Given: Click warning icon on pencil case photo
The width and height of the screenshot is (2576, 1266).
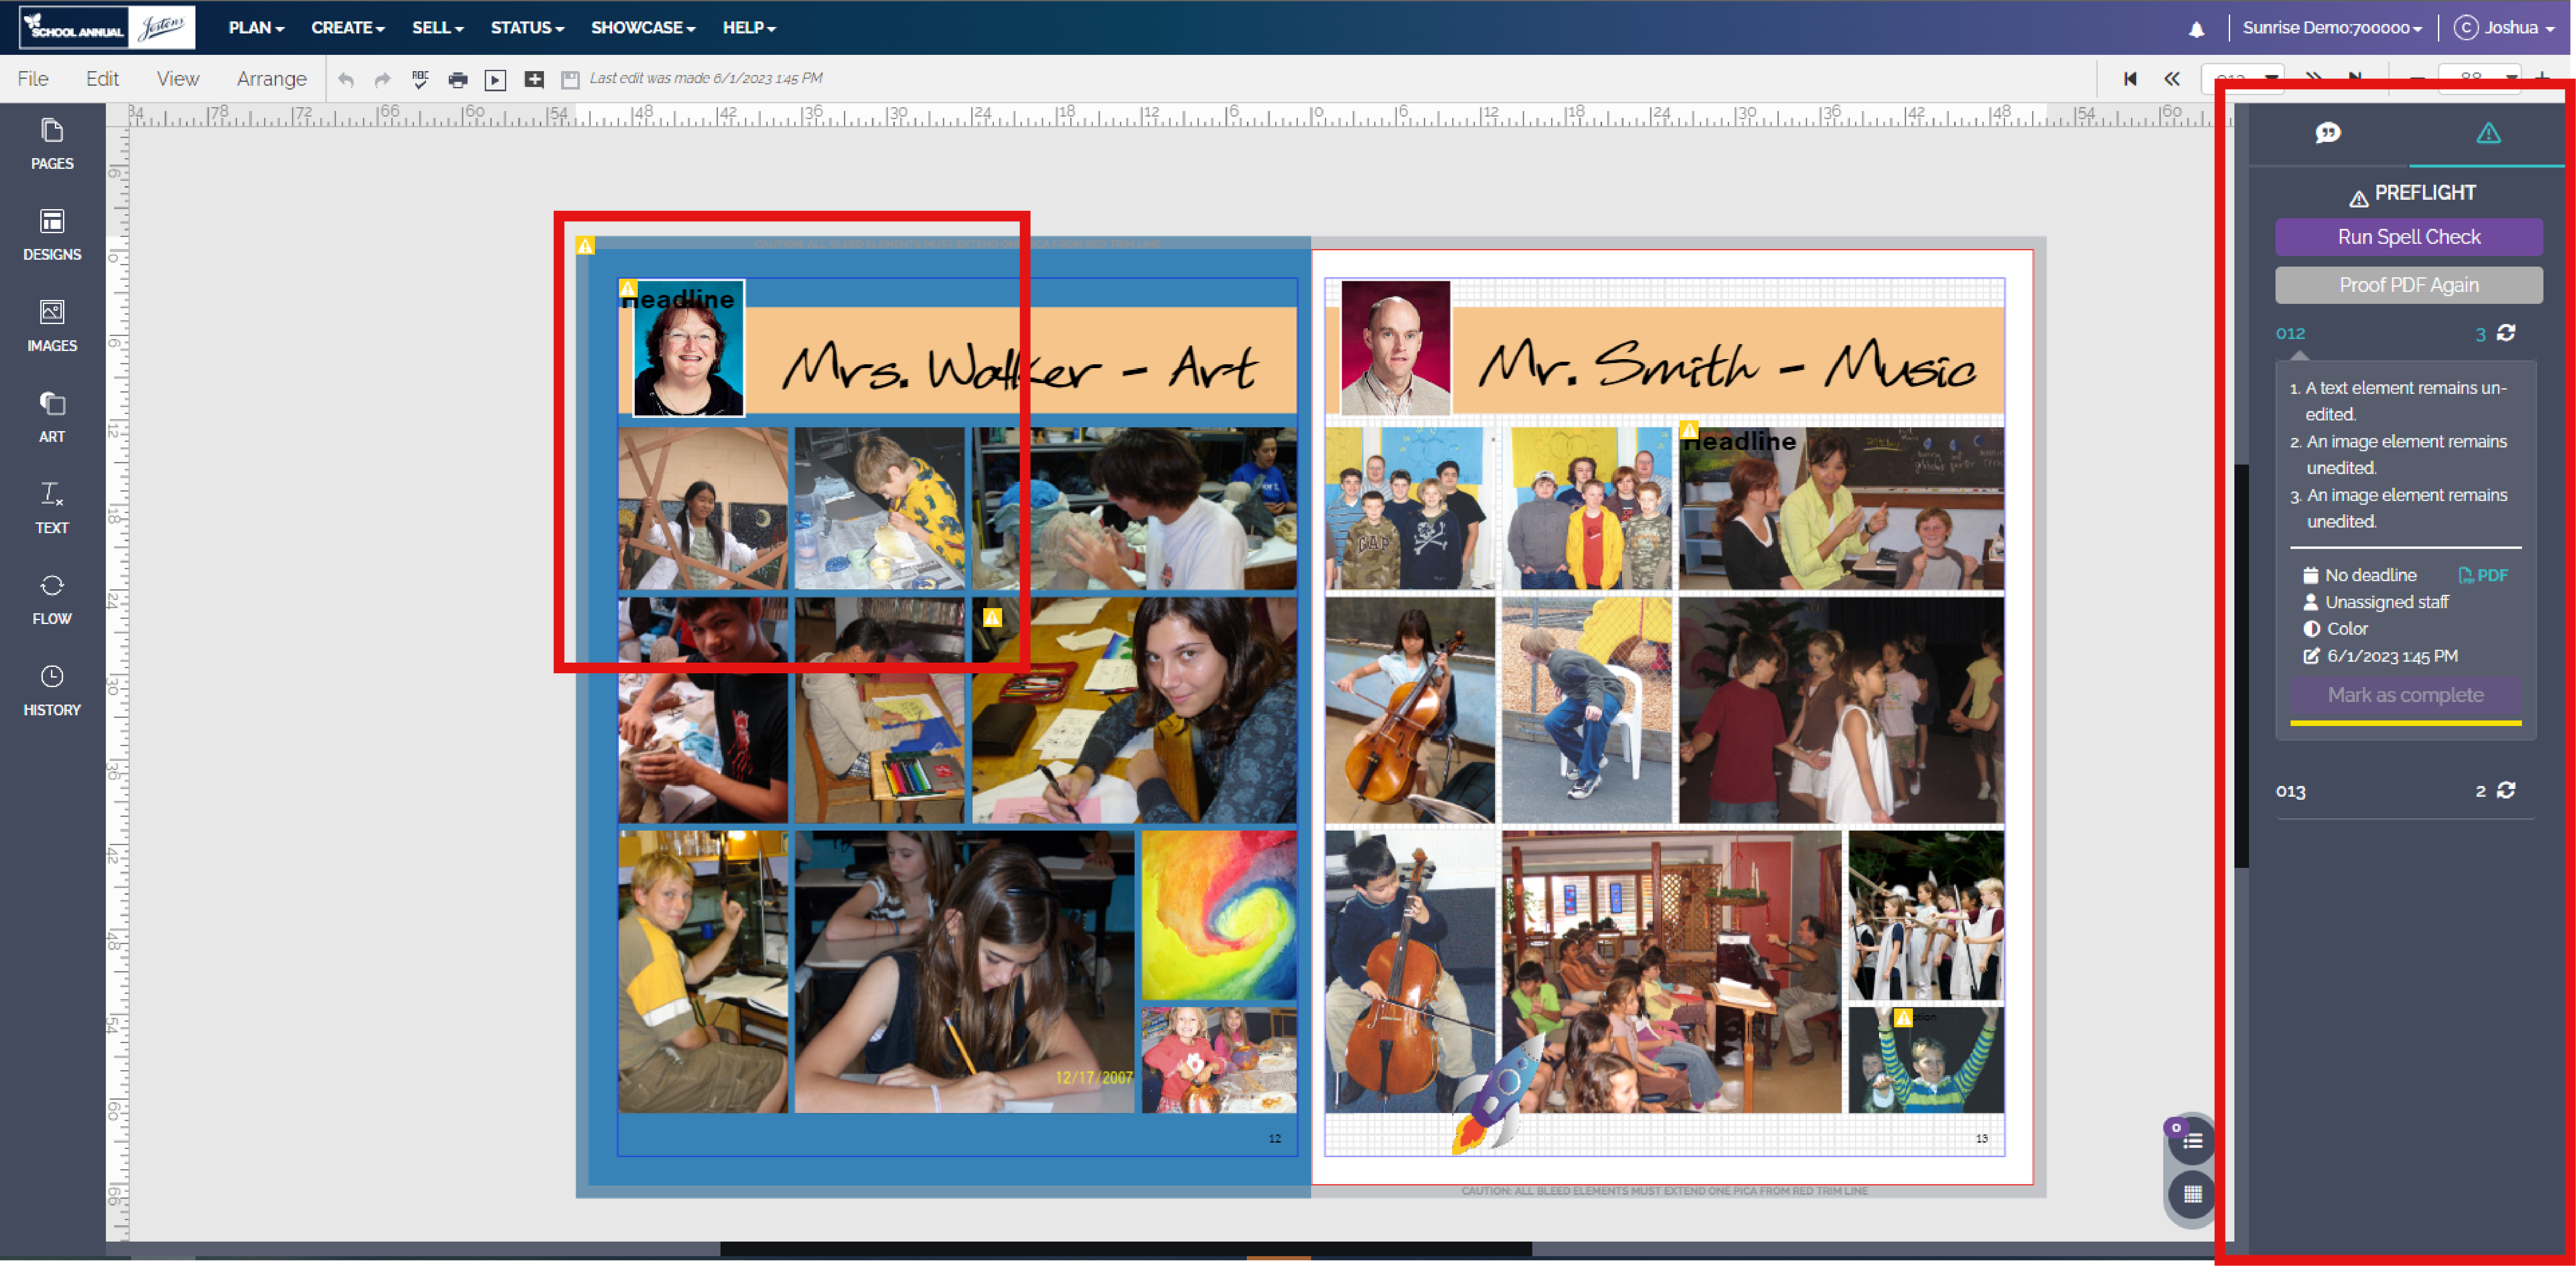Looking at the screenshot, I should (992, 618).
